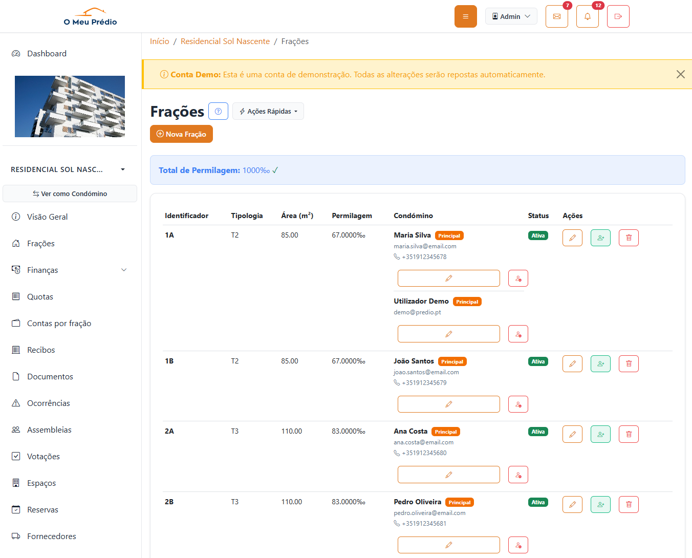Click the help question mark beside Frações
Viewport: 692px width, 558px height.
coord(218,111)
